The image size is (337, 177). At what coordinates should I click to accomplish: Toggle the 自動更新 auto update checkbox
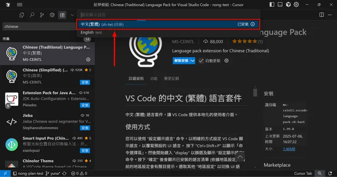201,61
